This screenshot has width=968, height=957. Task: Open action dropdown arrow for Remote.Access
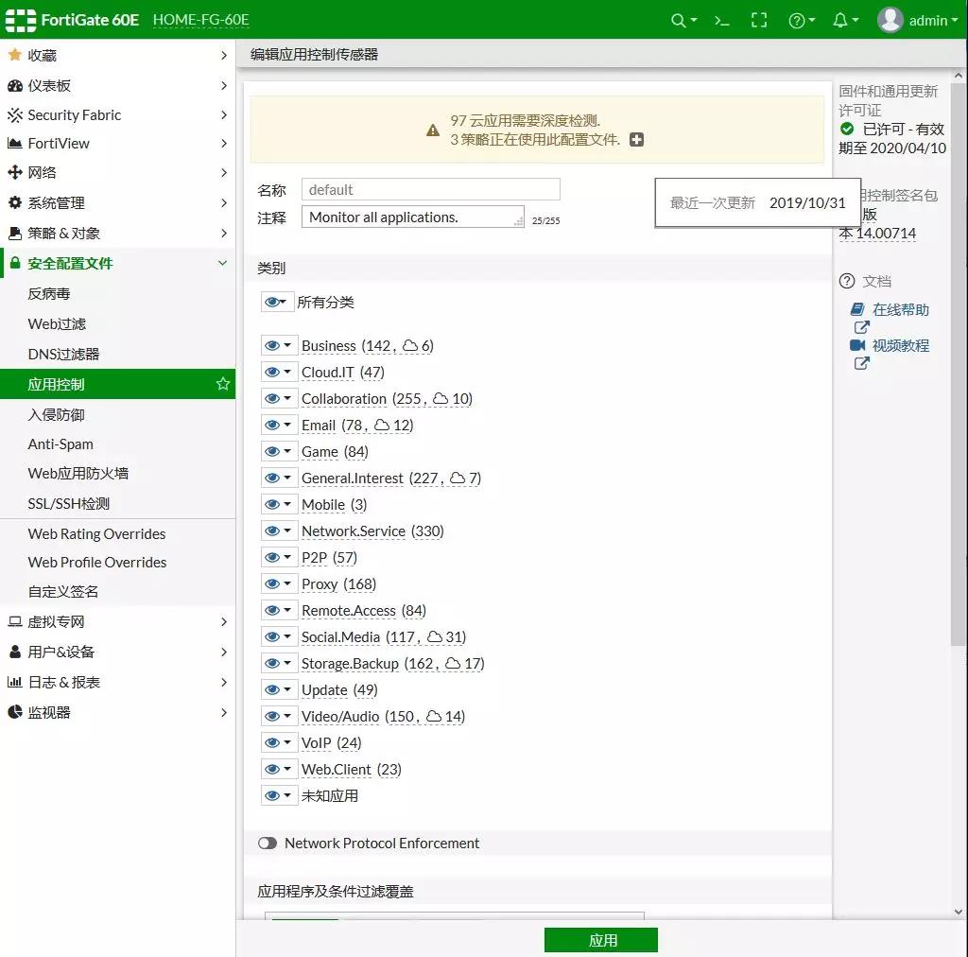pos(287,610)
